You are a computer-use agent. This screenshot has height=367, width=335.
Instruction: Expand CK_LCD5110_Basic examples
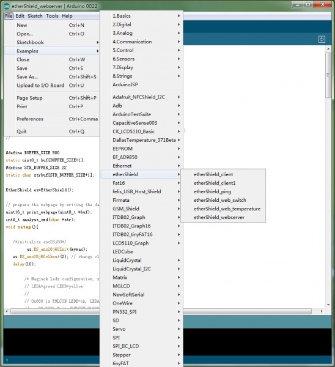(x=142, y=132)
